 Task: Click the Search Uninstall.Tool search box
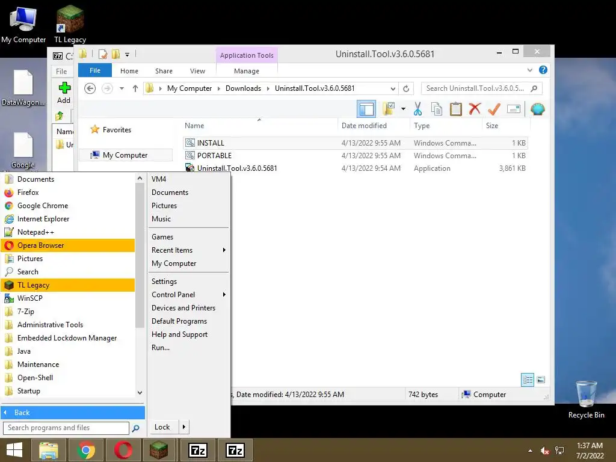pyautogui.click(x=481, y=88)
